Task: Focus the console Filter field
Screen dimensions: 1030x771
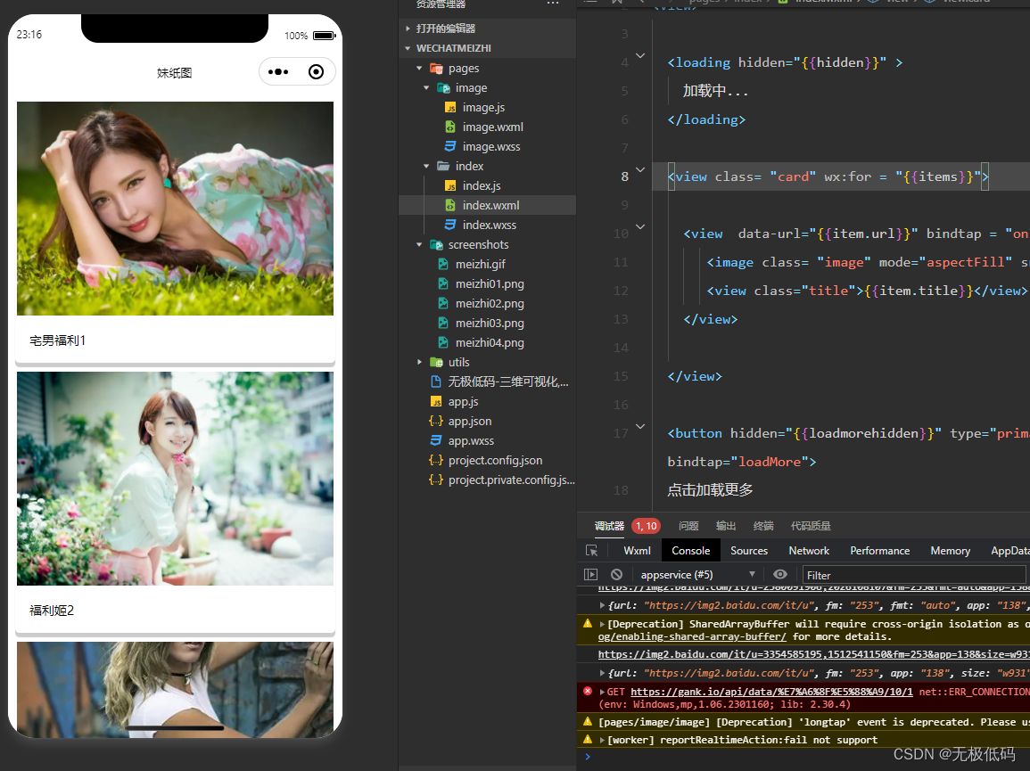Action: [914, 575]
